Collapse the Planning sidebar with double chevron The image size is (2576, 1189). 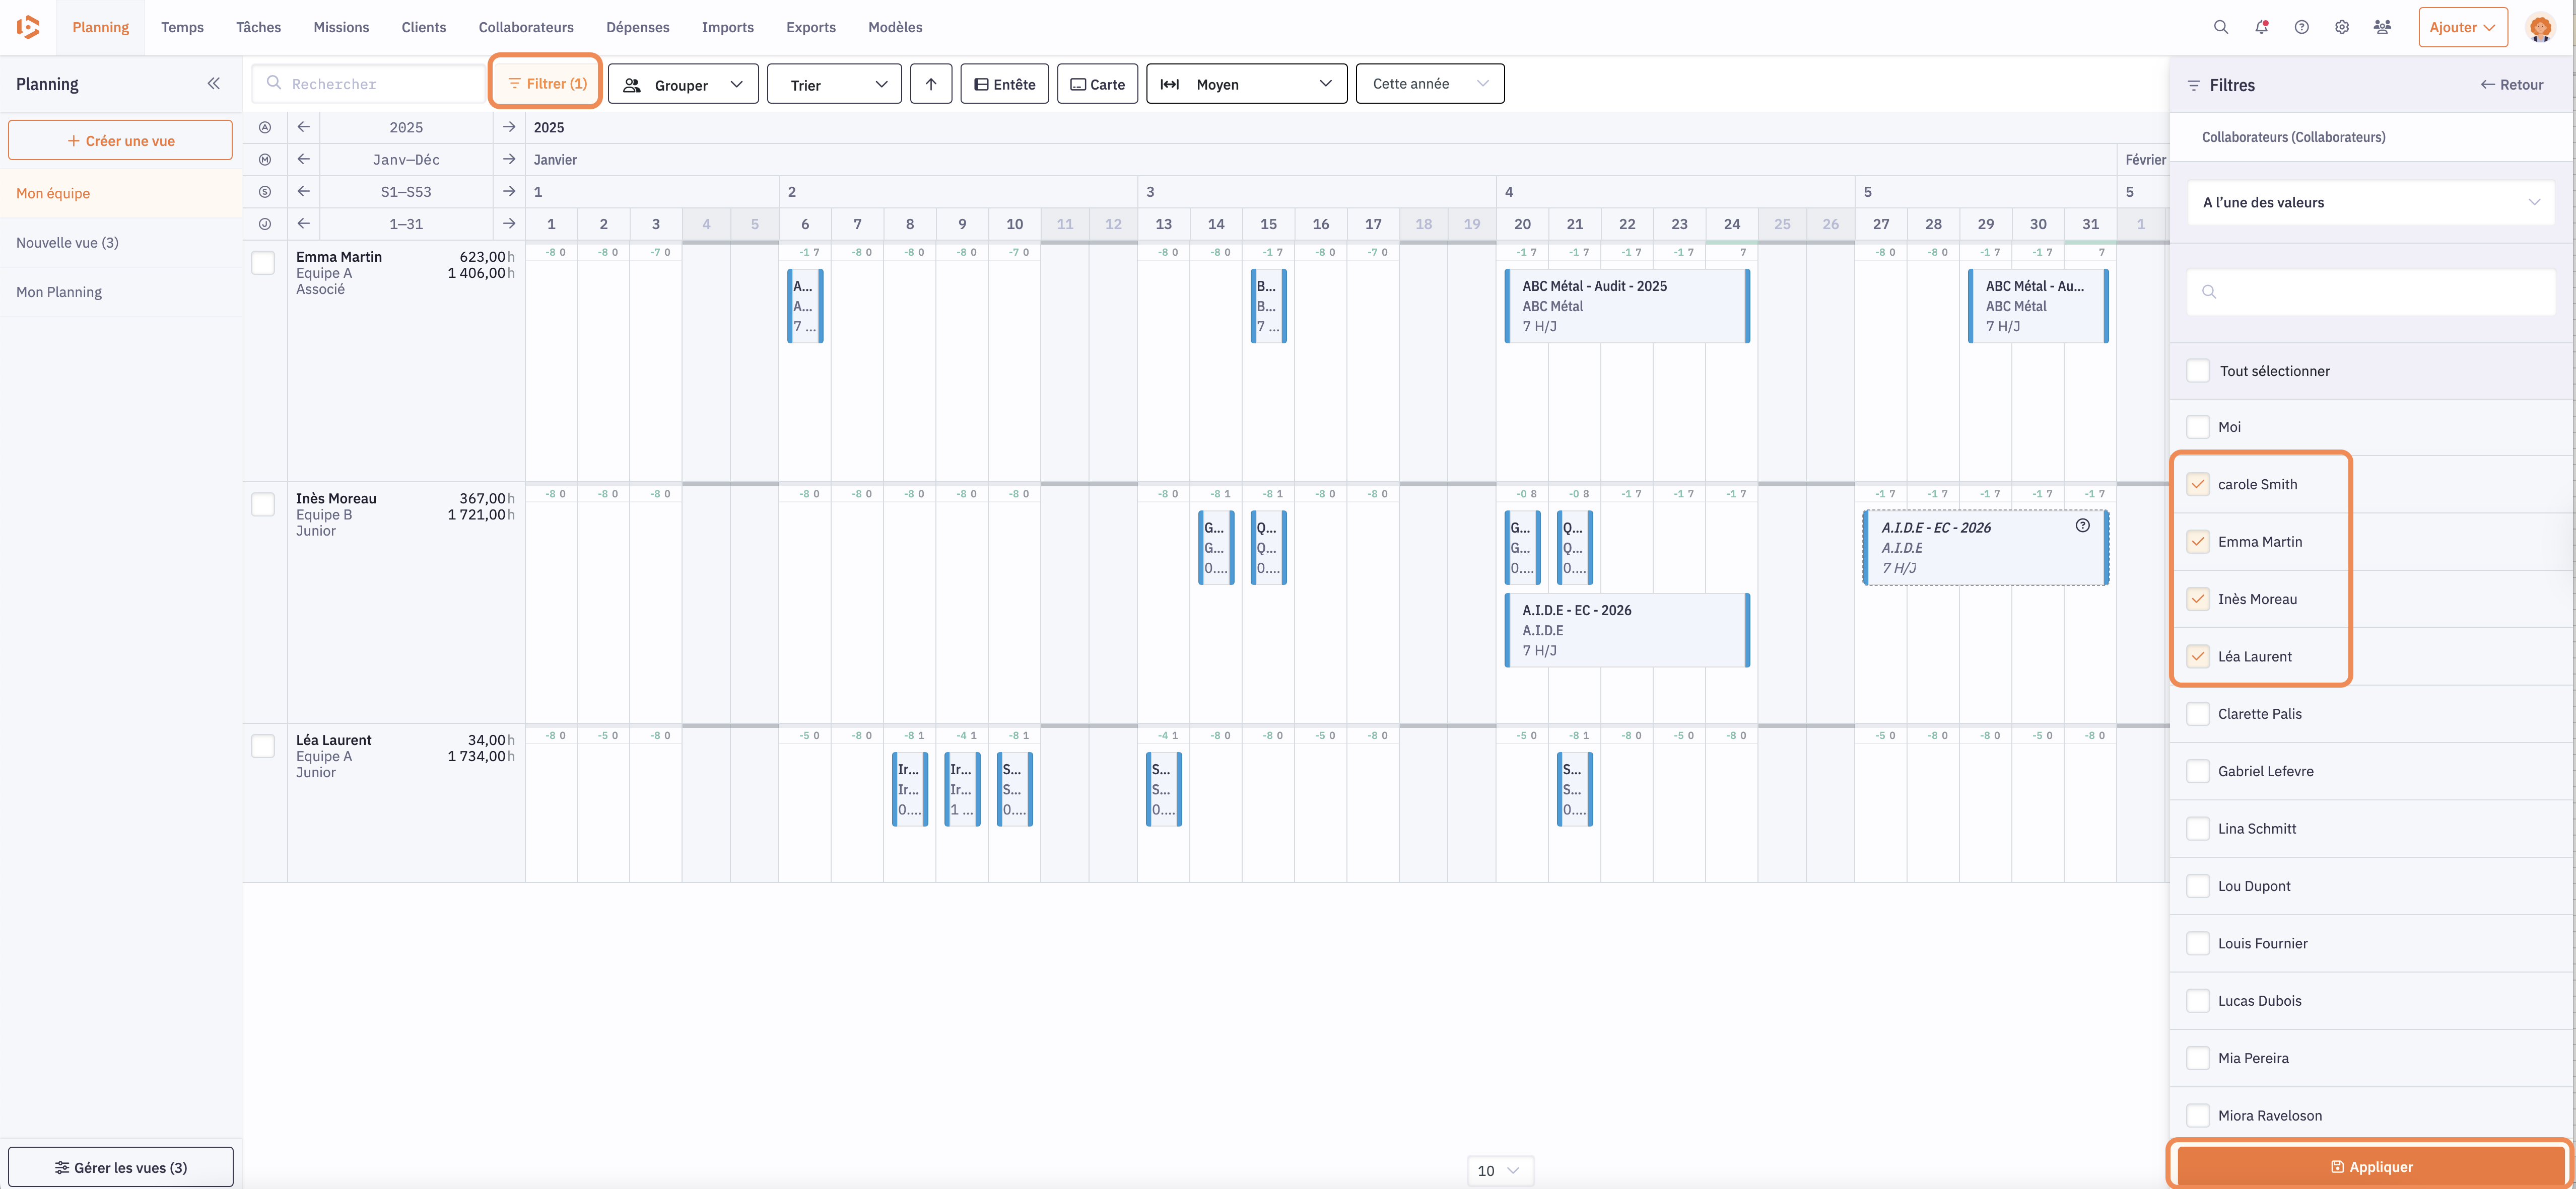[x=213, y=84]
